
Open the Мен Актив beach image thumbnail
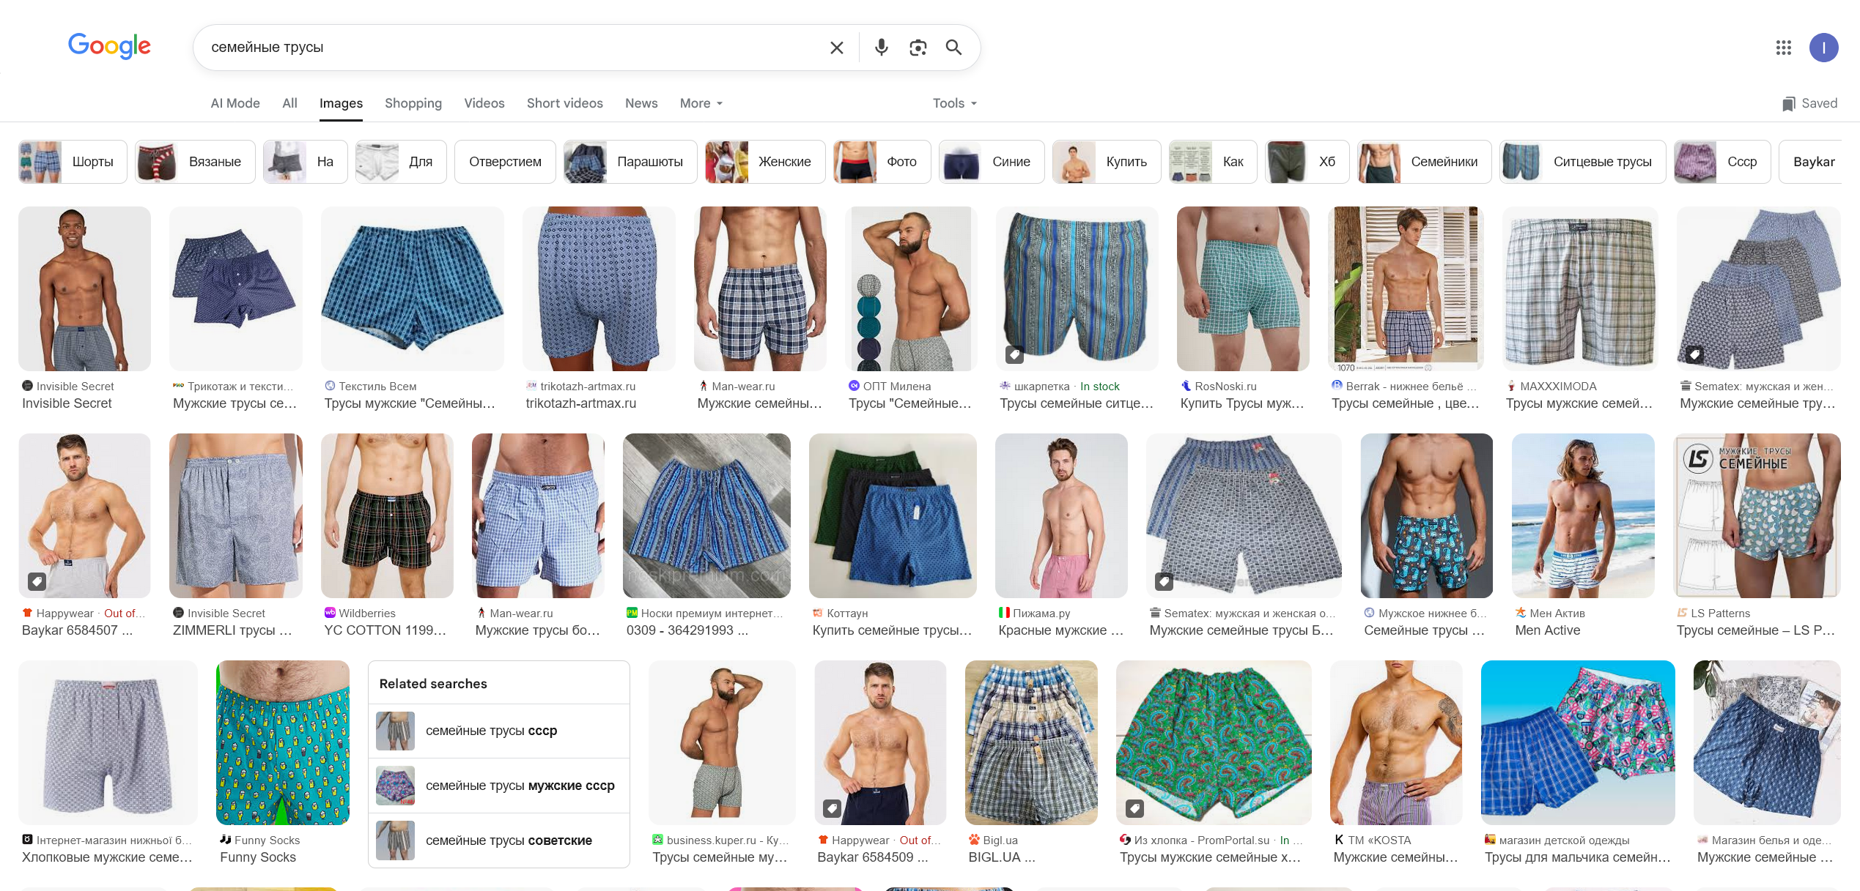coord(1583,515)
